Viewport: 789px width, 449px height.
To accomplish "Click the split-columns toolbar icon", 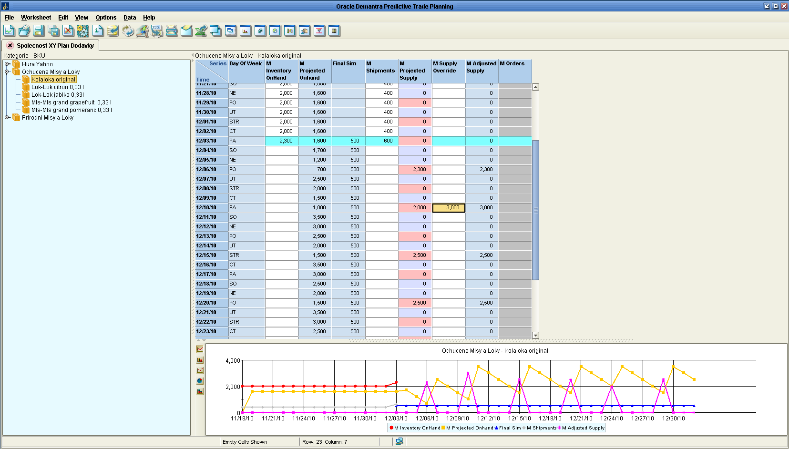I will tap(290, 31).
